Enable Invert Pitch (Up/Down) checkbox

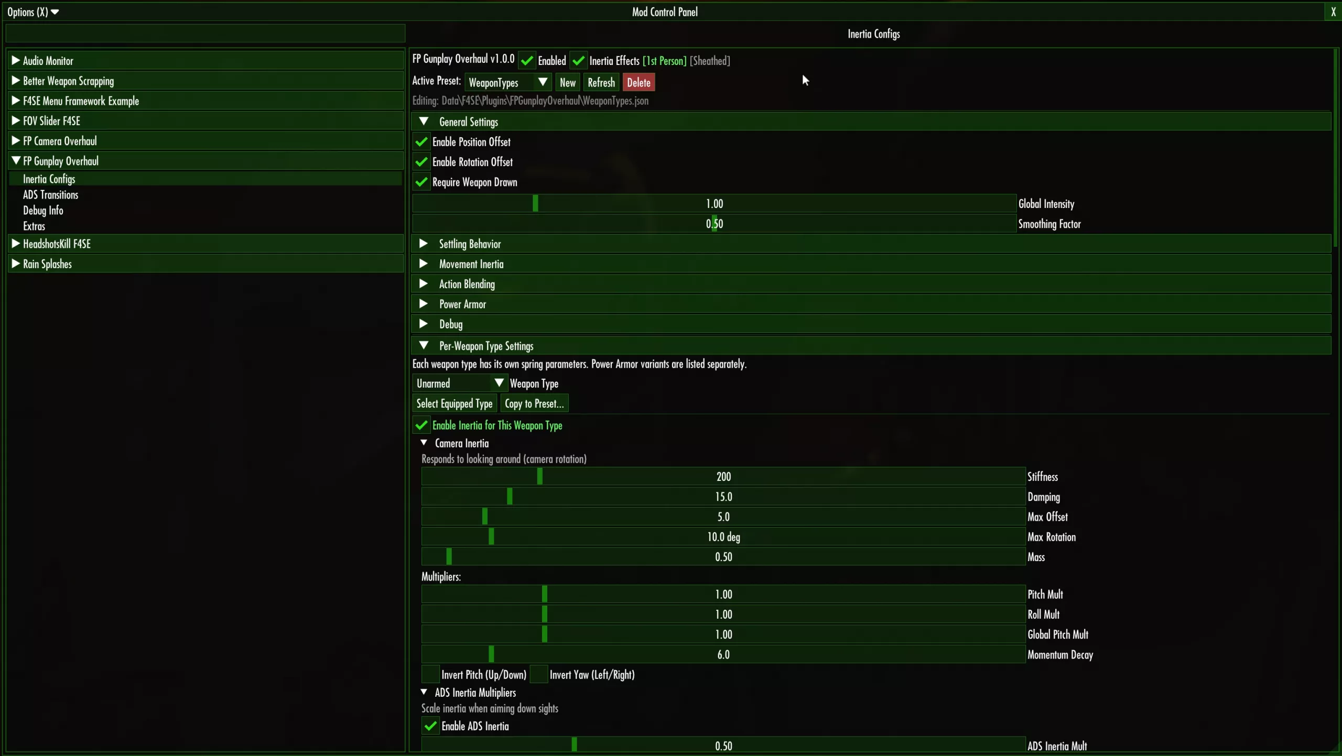coord(430,674)
